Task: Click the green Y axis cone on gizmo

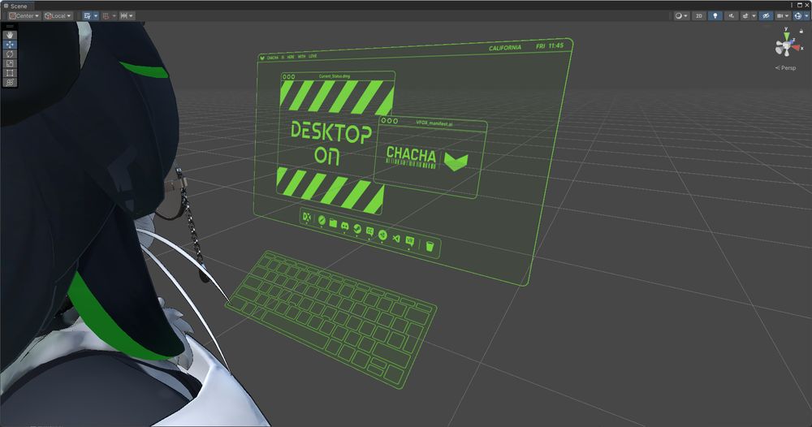Action: 787,37
